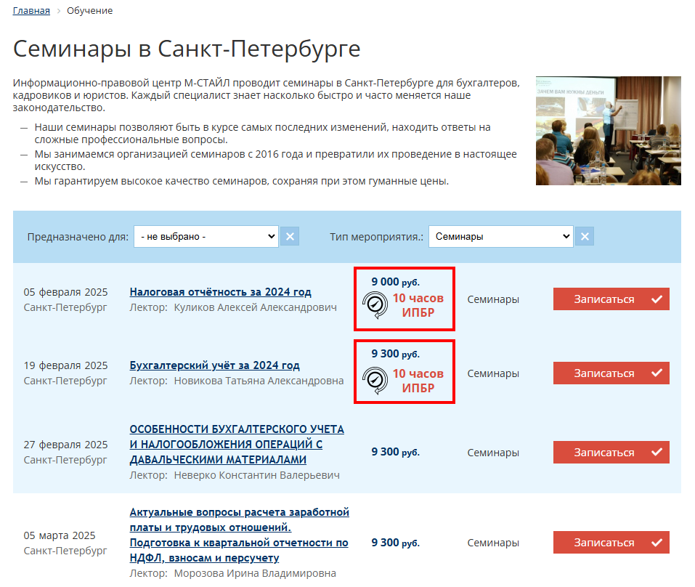Clear the Предназначено для filter with X button

tap(289, 236)
